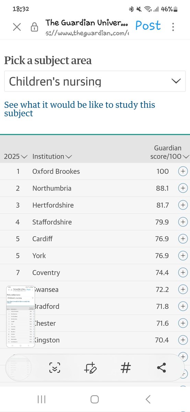Viewport: 190px width, 412px height.
Task: Expand Coventry row plus icon
Action: pos(183,273)
